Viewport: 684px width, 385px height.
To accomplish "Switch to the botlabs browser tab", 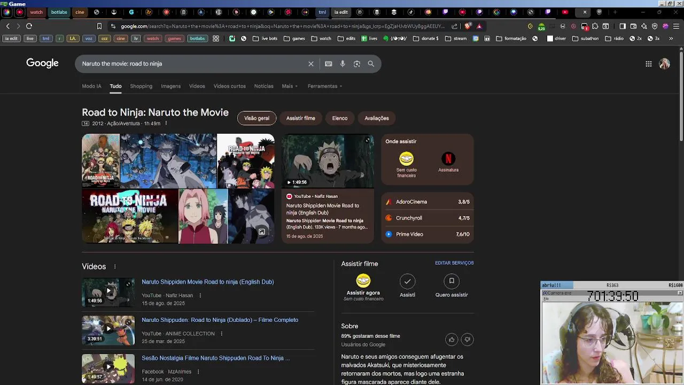I will pyautogui.click(x=59, y=12).
